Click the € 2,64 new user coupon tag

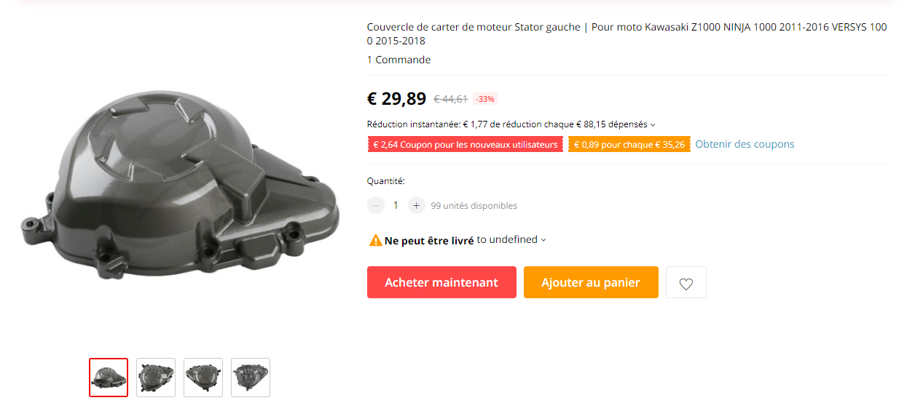pyautogui.click(x=466, y=145)
